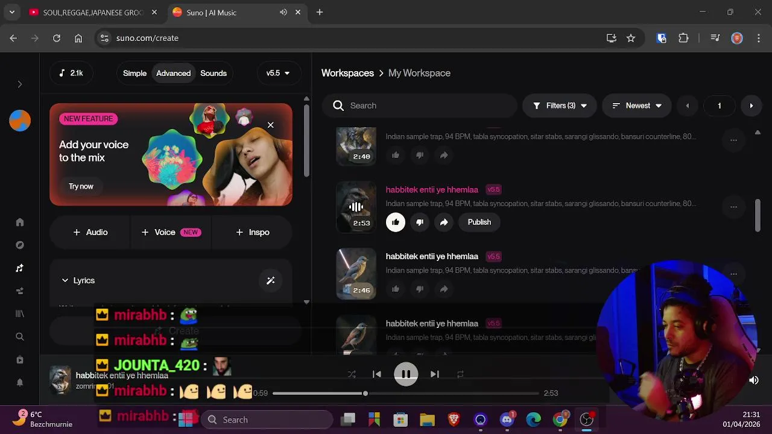772x434 pixels.
Task: Publish the 2:53 habbitek entii ye hhemlaa song
Action: 479,222
